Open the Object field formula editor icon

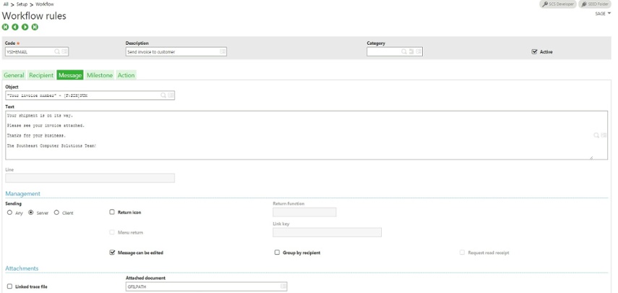pos(171,95)
